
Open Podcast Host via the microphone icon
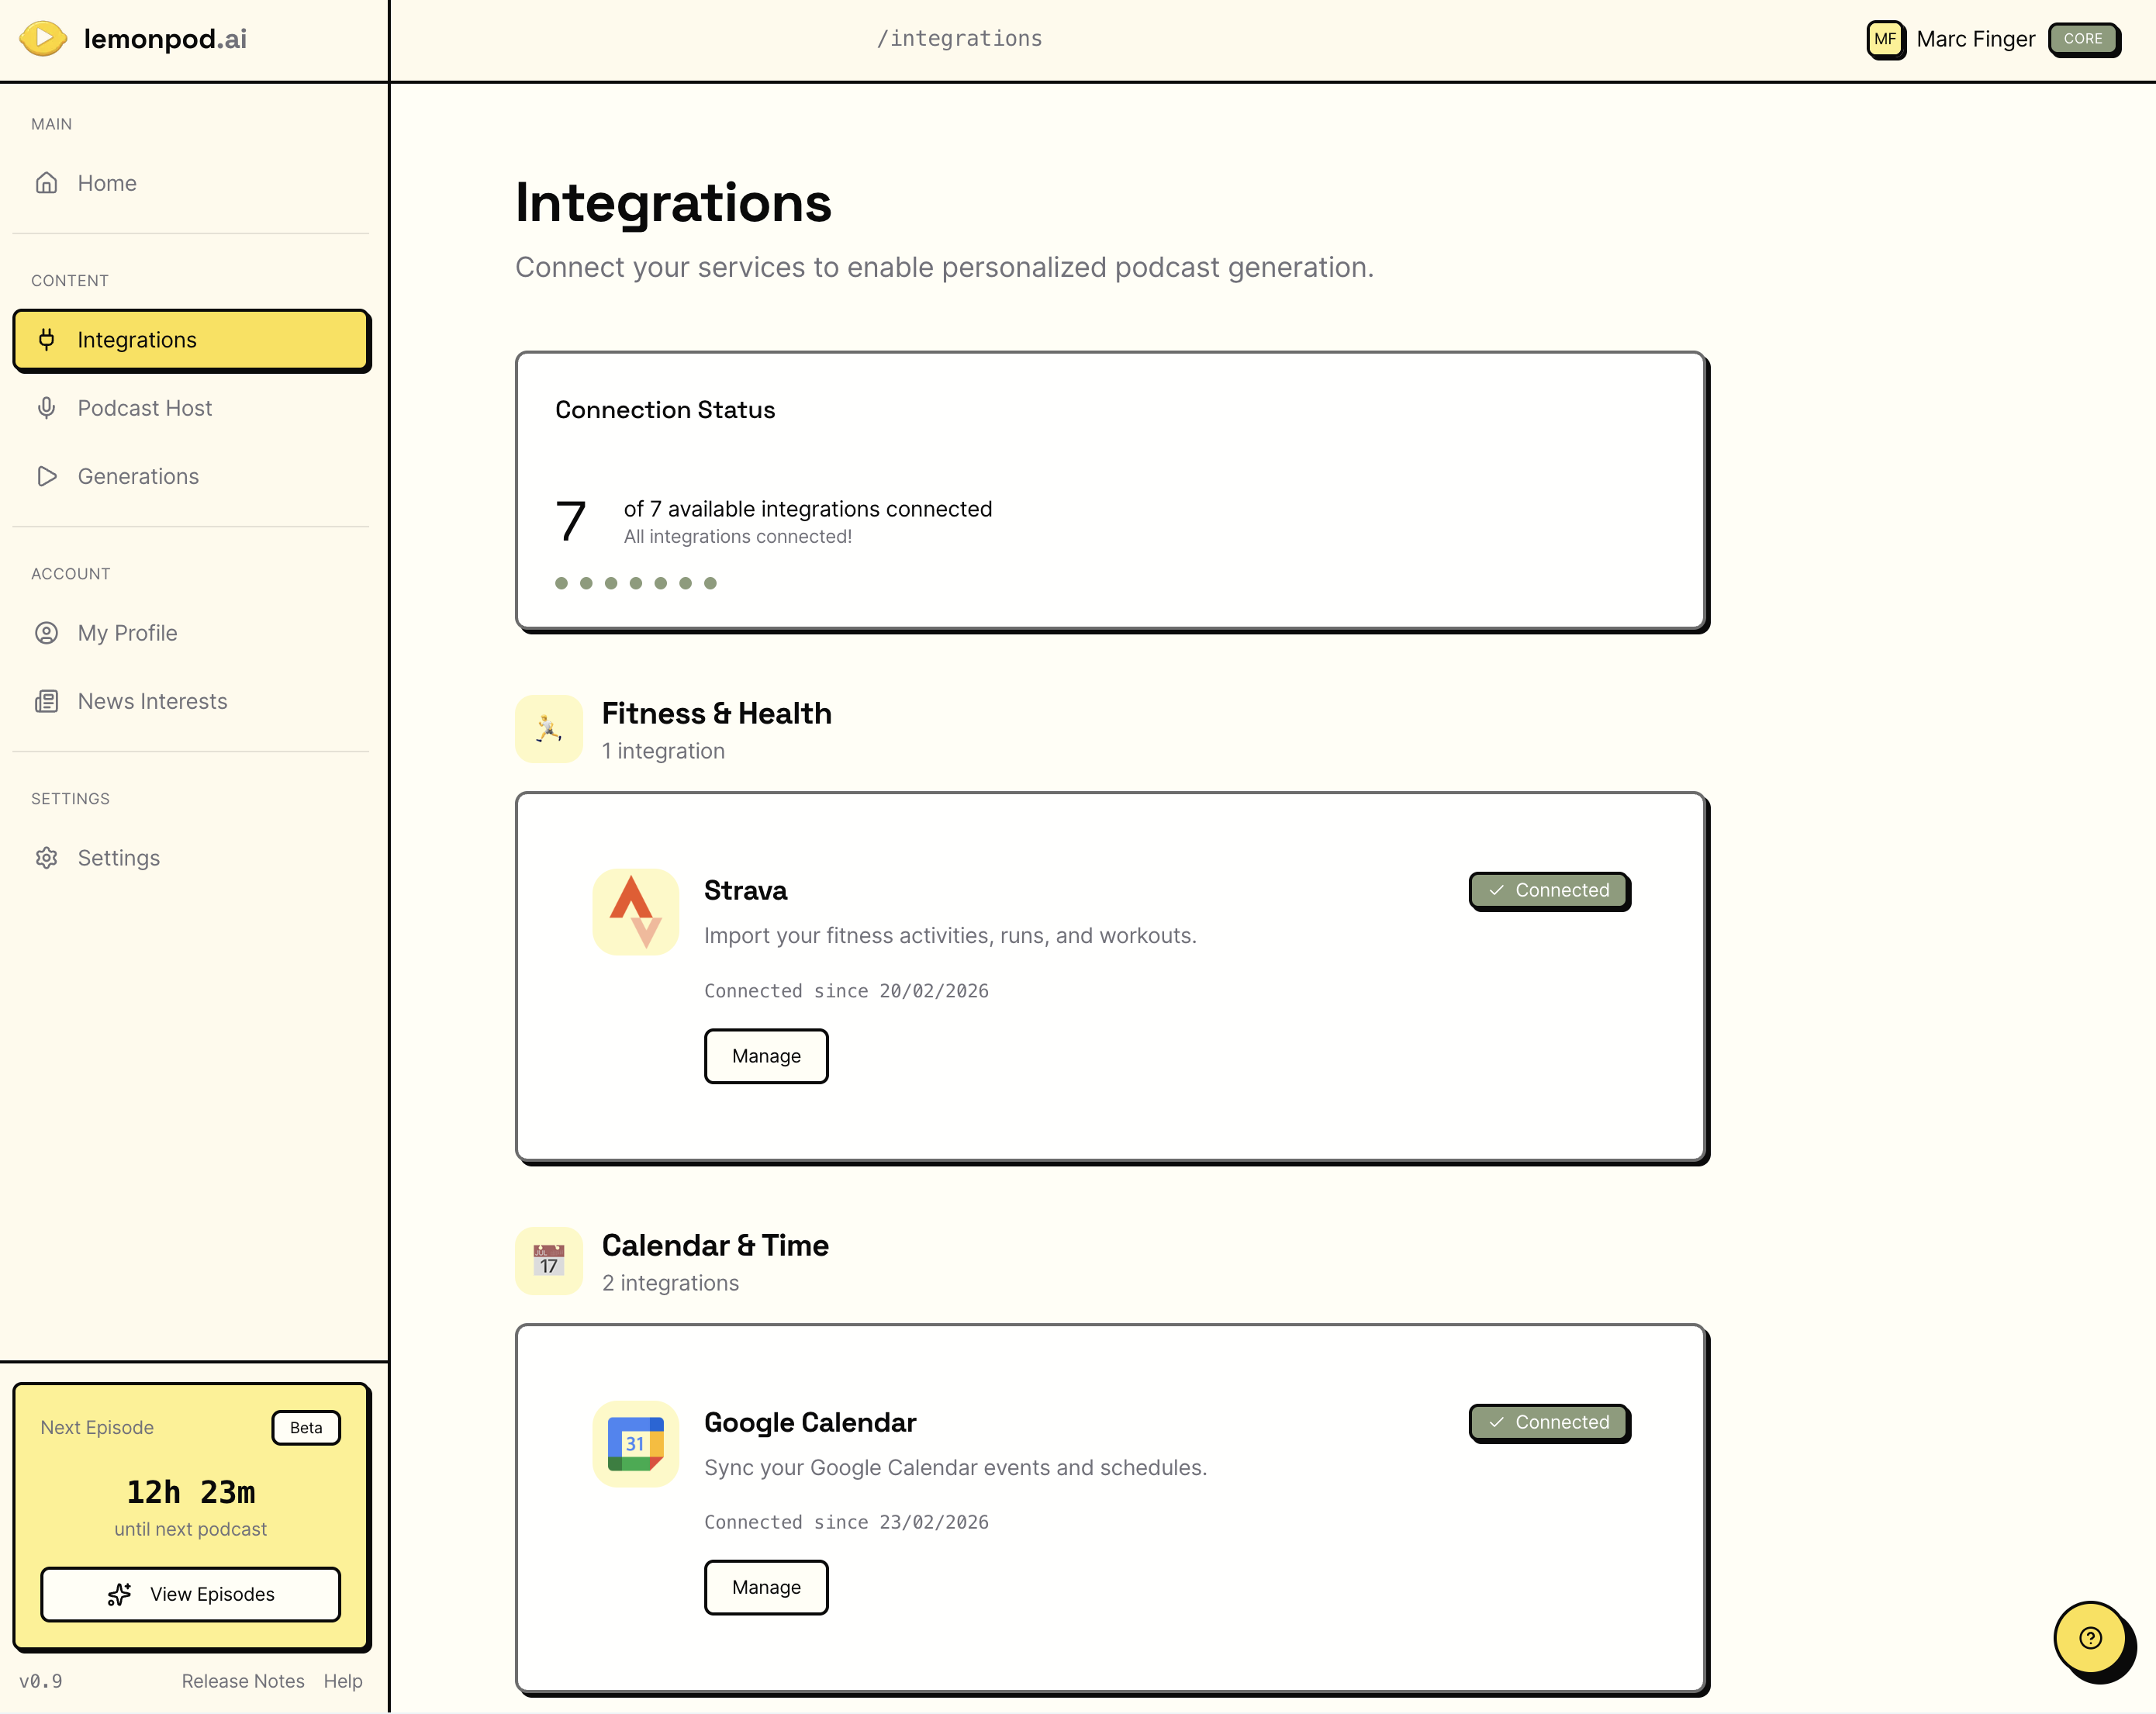click(x=47, y=408)
